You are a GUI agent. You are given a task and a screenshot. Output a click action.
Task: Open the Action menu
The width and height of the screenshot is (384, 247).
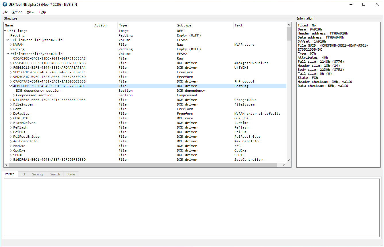point(17,12)
